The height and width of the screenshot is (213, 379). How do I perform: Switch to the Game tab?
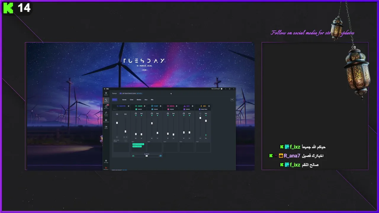coord(124,100)
